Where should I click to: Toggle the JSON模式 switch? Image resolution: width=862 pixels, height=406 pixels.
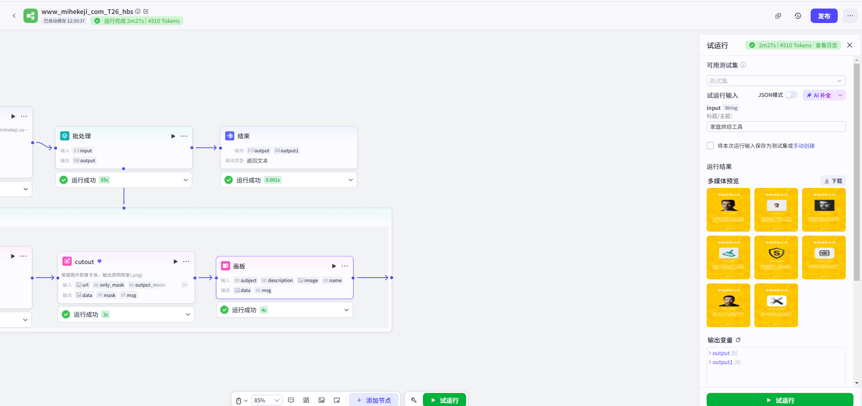(791, 95)
